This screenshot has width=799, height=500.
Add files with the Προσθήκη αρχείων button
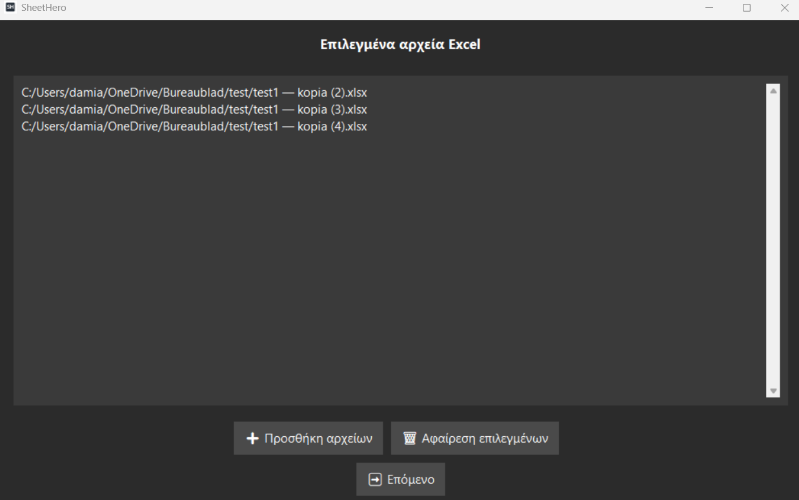pos(308,439)
